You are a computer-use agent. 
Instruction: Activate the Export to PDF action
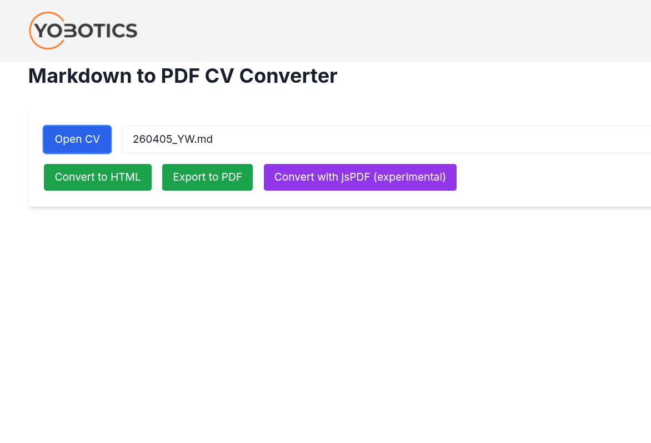207,177
